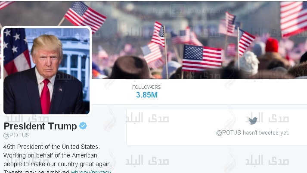Click the @POTUS handle under the name
This screenshot has height=173, width=307.
16,135
